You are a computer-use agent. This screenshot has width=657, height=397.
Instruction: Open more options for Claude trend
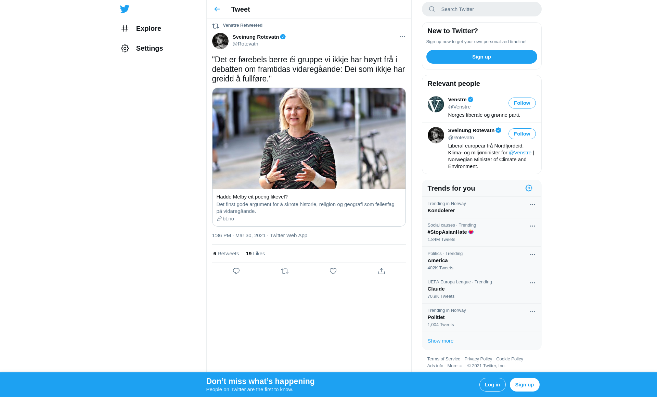coord(532,283)
